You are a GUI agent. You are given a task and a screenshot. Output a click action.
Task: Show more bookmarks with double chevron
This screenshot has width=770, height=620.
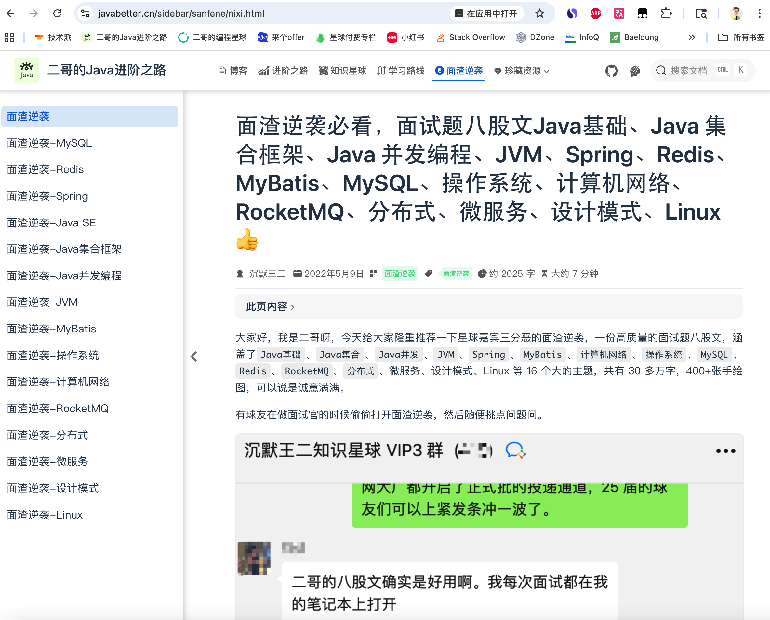(692, 37)
